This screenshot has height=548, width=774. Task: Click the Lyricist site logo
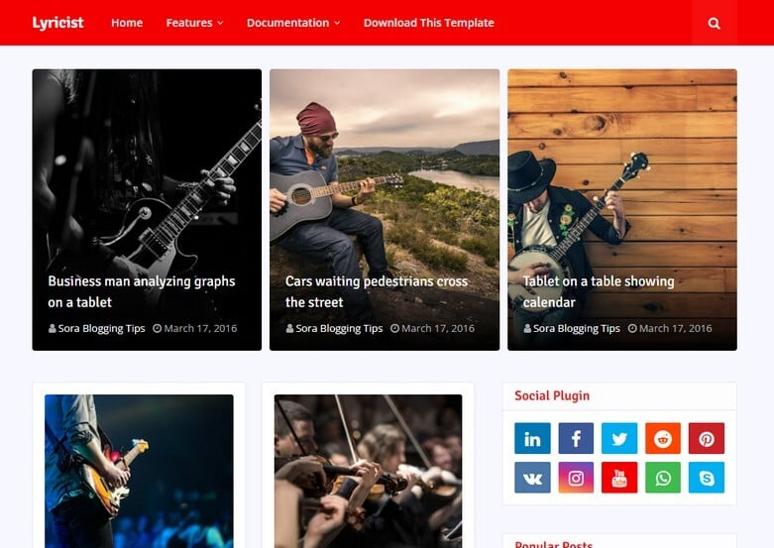pyautogui.click(x=57, y=23)
